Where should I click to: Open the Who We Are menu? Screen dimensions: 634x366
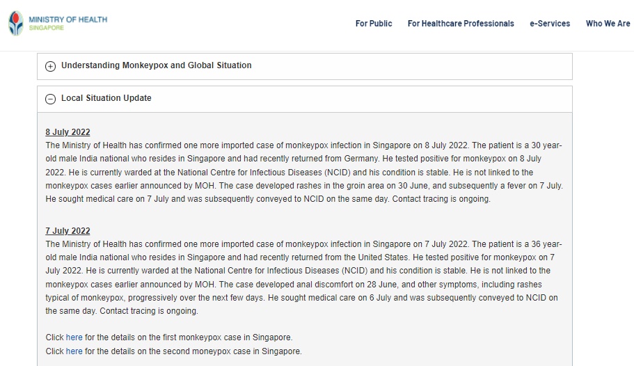click(x=608, y=24)
